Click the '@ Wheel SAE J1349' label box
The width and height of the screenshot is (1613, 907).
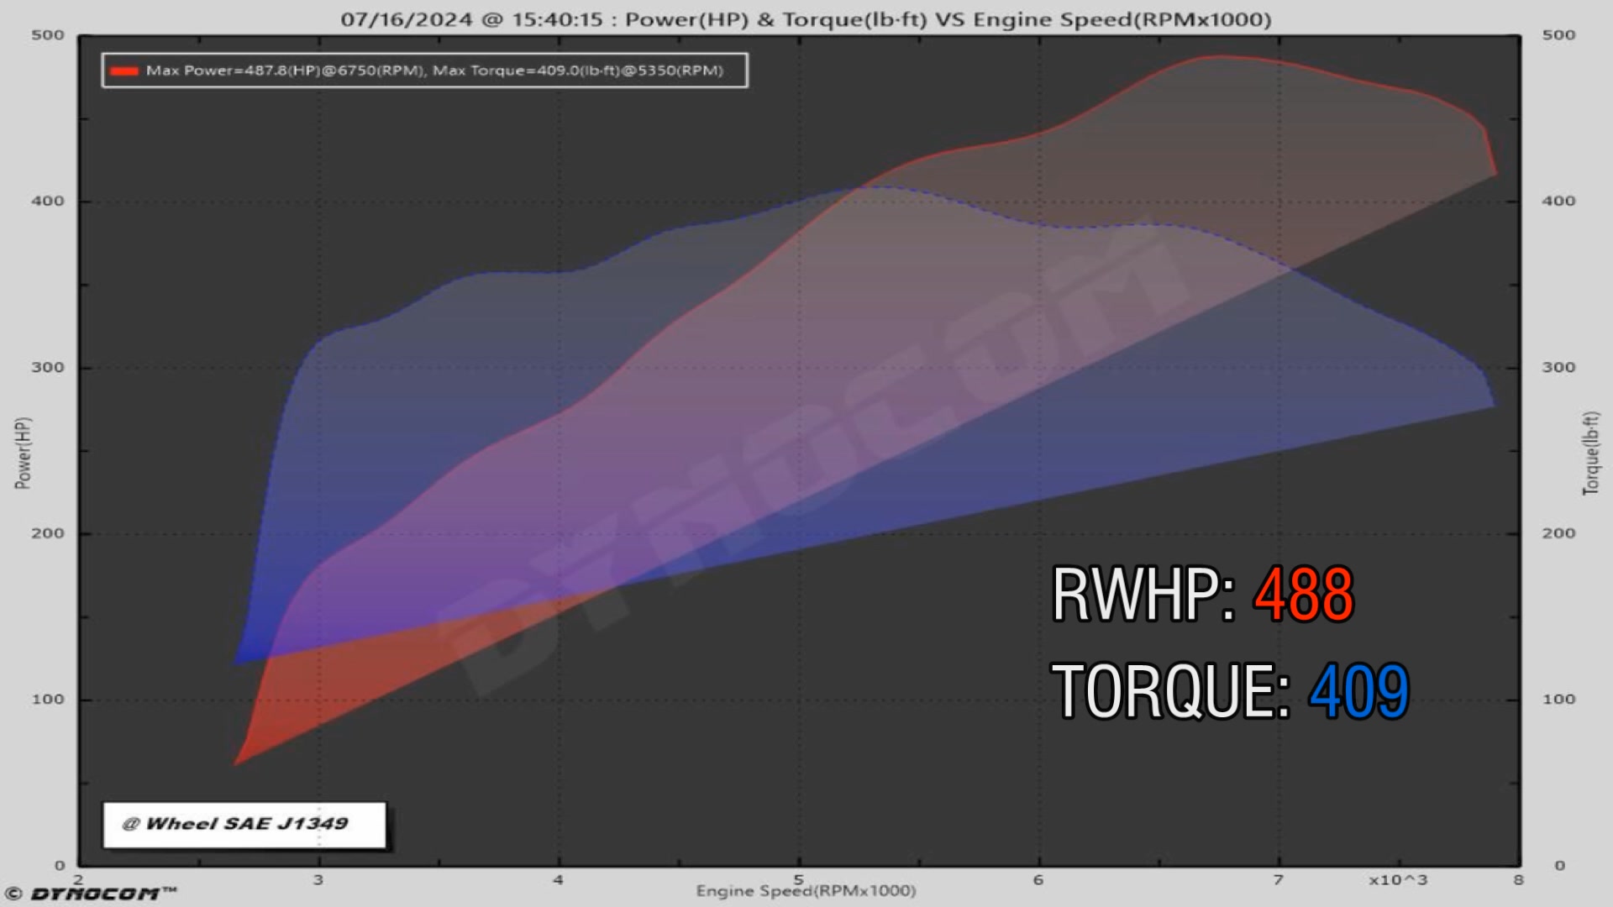coord(244,825)
